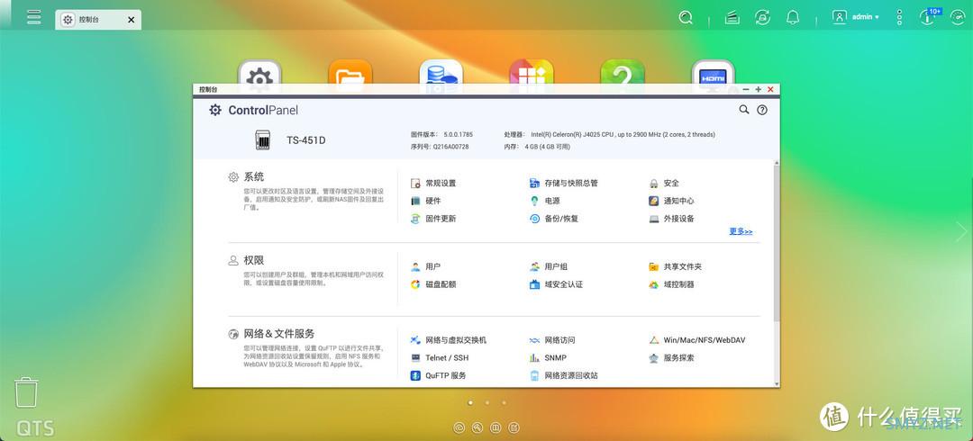The width and height of the screenshot is (973, 441).
Task: Maximize the 控制台 window
Action: coord(759,89)
